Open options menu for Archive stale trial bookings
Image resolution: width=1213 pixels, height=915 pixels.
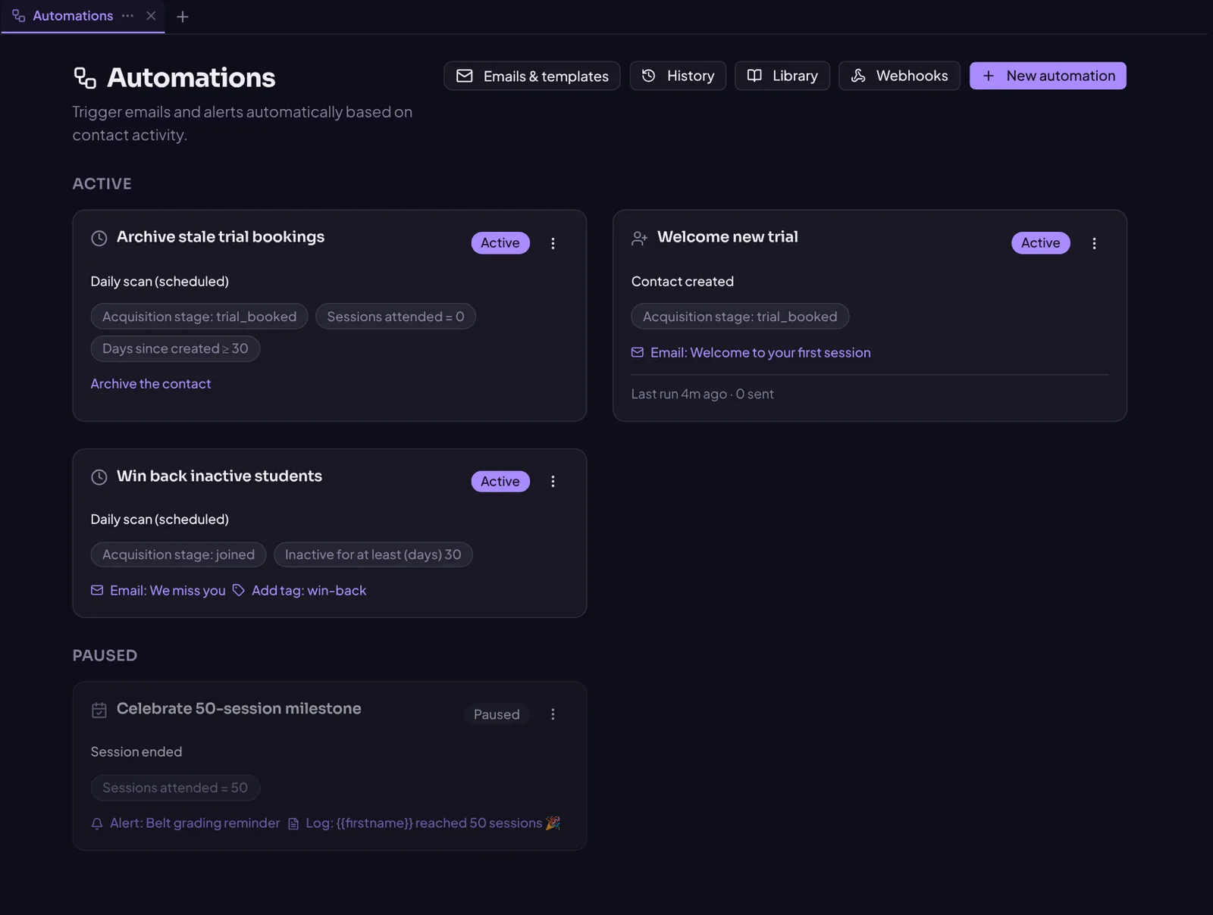(553, 243)
